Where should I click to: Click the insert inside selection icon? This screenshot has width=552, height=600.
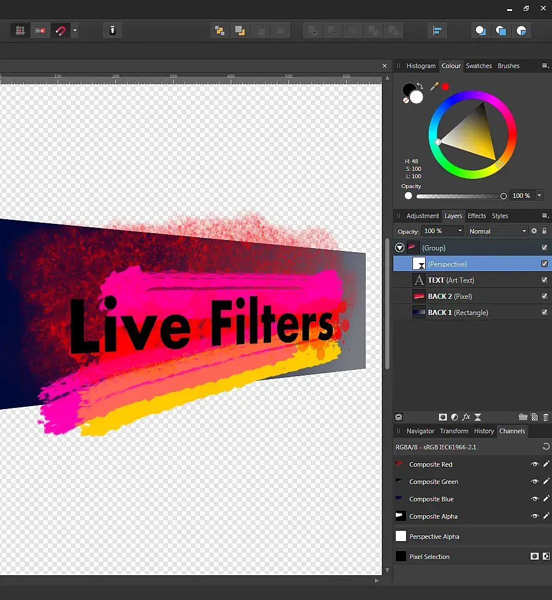[521, 31]
